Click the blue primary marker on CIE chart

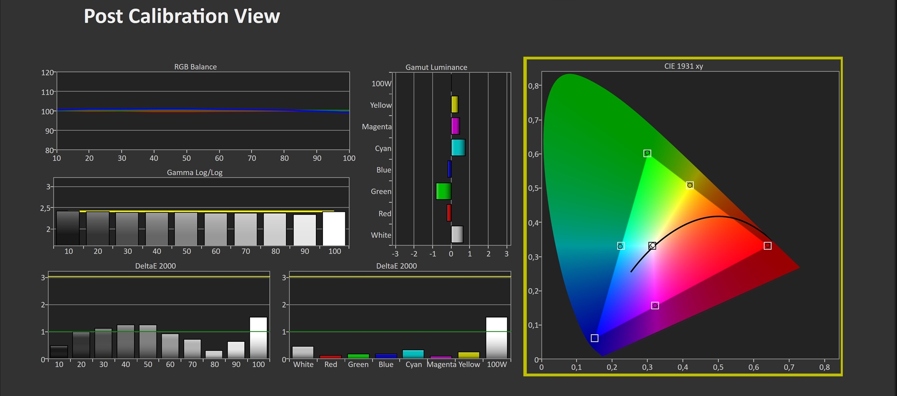[594, 338]
